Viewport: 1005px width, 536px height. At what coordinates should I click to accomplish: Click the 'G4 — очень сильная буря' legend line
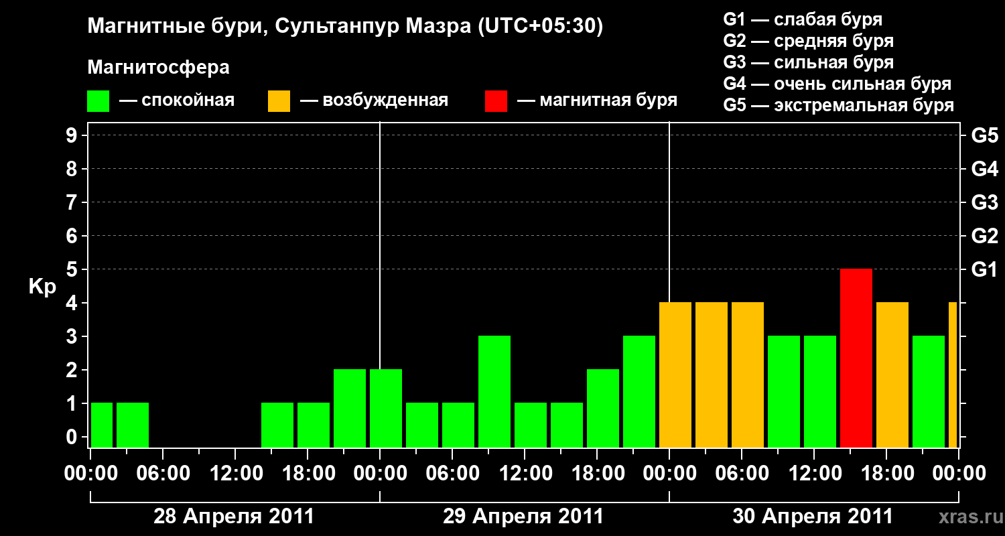pos(837,84)
